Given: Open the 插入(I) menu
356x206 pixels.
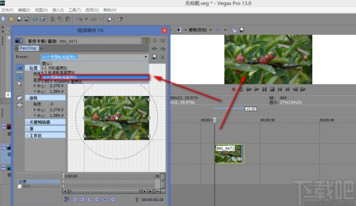Looking at the screenshot, I should pyautogui.click(x=58, y=10).
